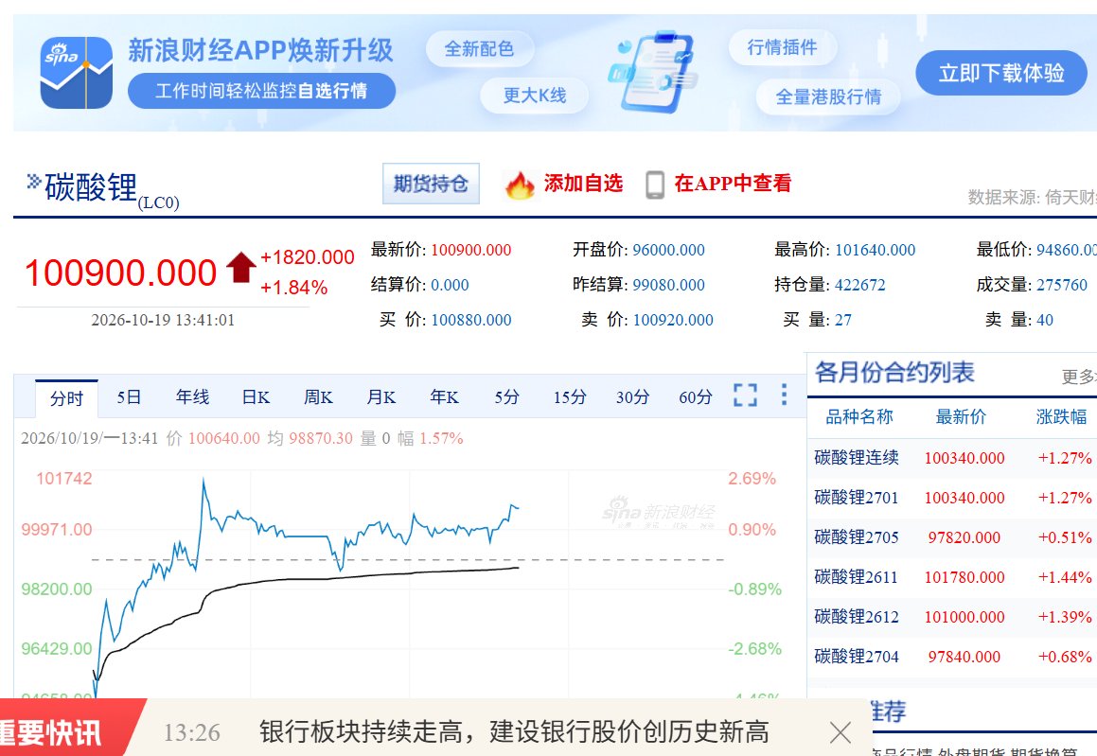Image resolution: width=1097 pixels, height=756 pixels.
Task: Select the 周K chart tab
Action: tap(318, 397)
